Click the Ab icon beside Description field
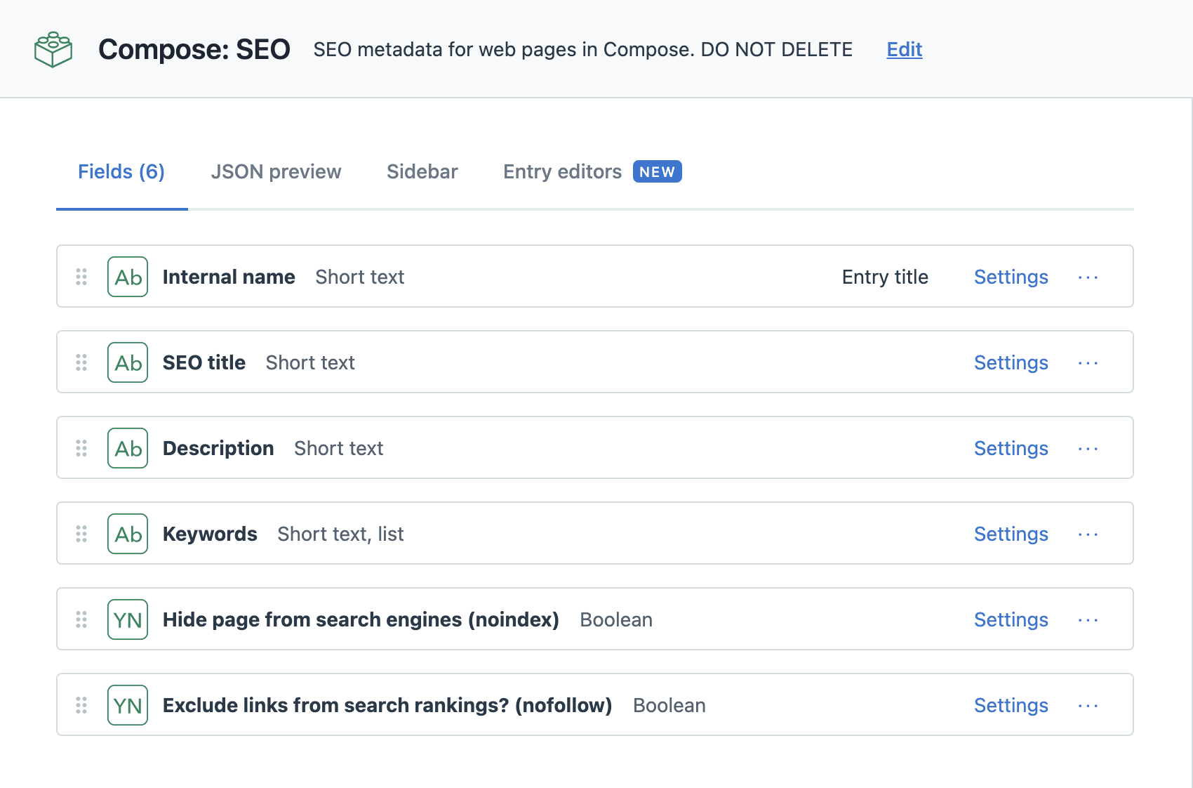Screen dimensions: 1193x788 [x=128, y=448]
